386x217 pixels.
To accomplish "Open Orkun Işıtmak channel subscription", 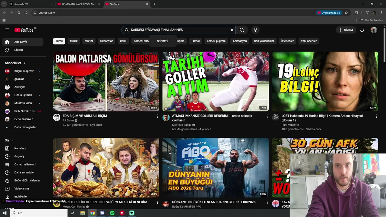I will [x=23, y=95].
